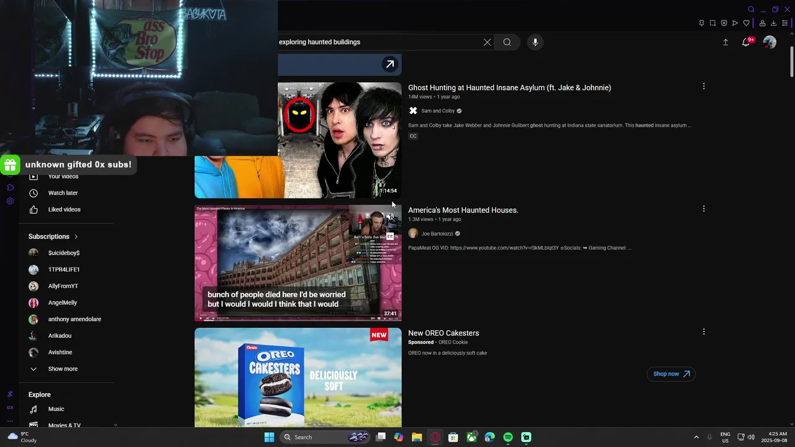Open Watch later playlist
The width and height of the screenshot is (795, 447).
[62, 193]
